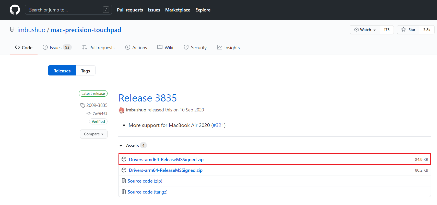Click the Insights graph icon
The height and width of the screenshot is (205, 437).
click(x=220, y=47)
